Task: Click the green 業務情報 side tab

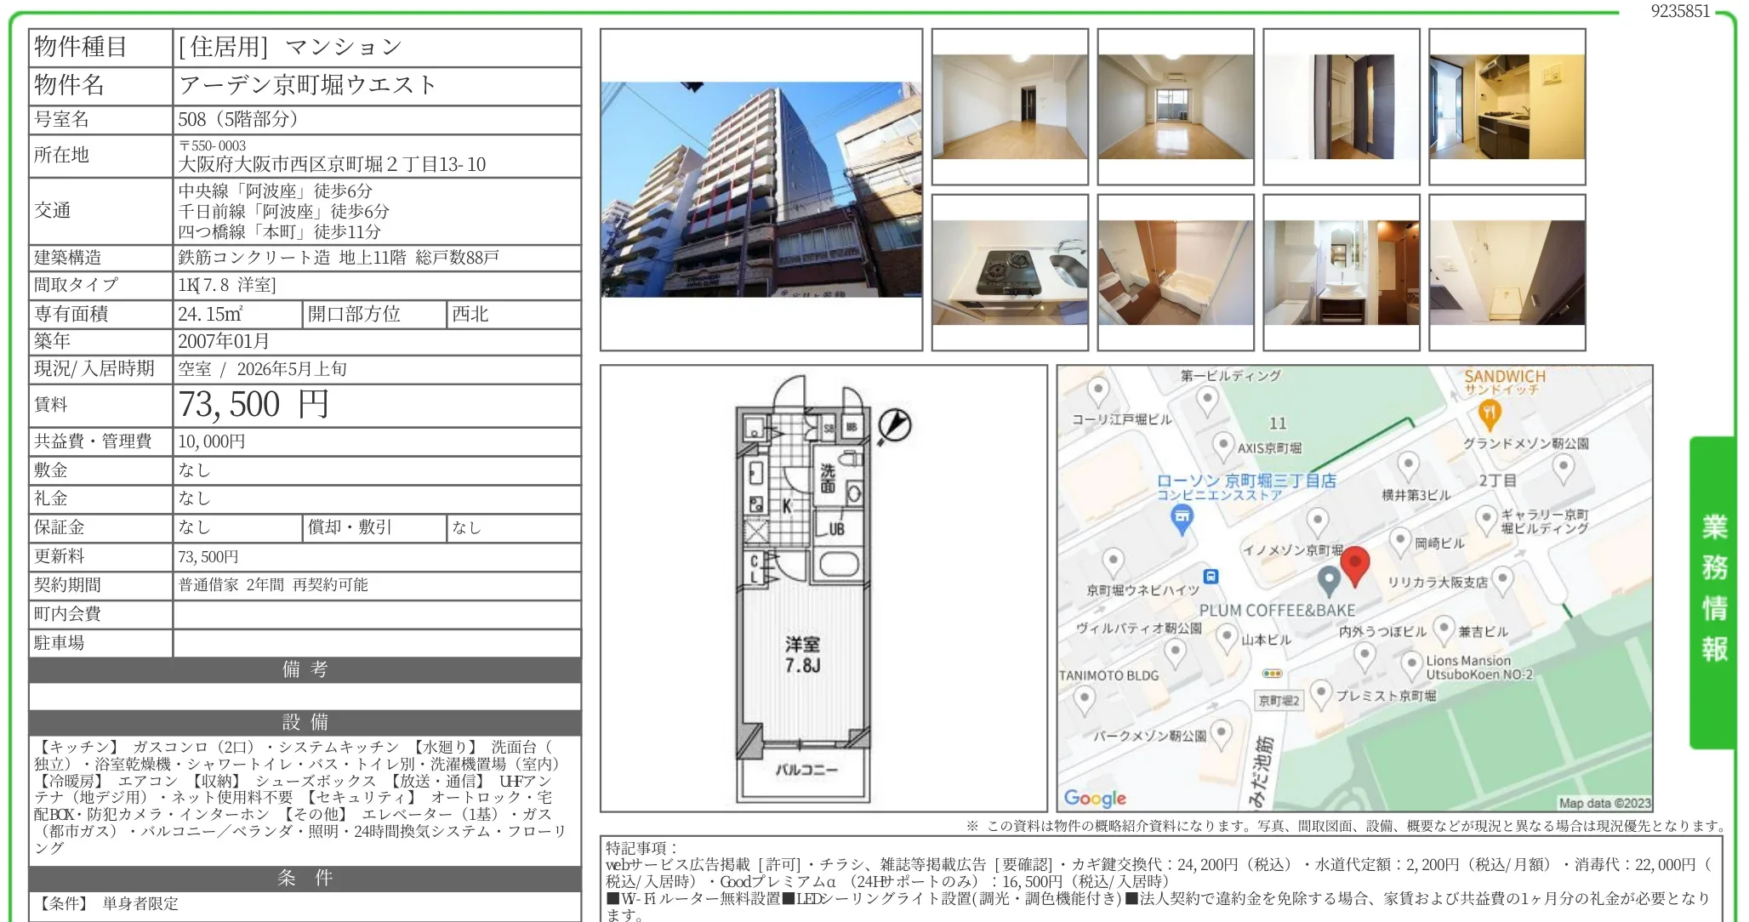Action: pos(1713,589)
